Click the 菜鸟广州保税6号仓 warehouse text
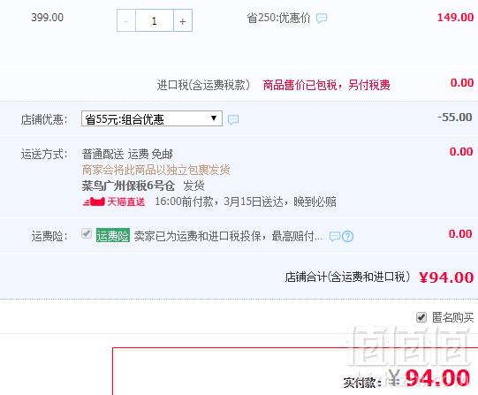The height and width of the screenshot is (395, 478). [128, 186]
